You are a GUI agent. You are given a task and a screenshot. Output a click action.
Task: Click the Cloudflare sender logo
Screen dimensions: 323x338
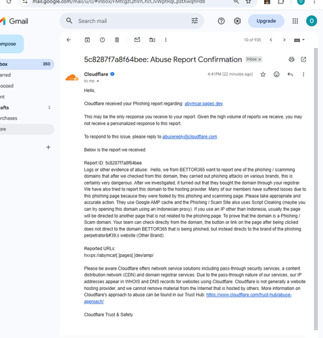pyautogui.click(x=72, y=77)
